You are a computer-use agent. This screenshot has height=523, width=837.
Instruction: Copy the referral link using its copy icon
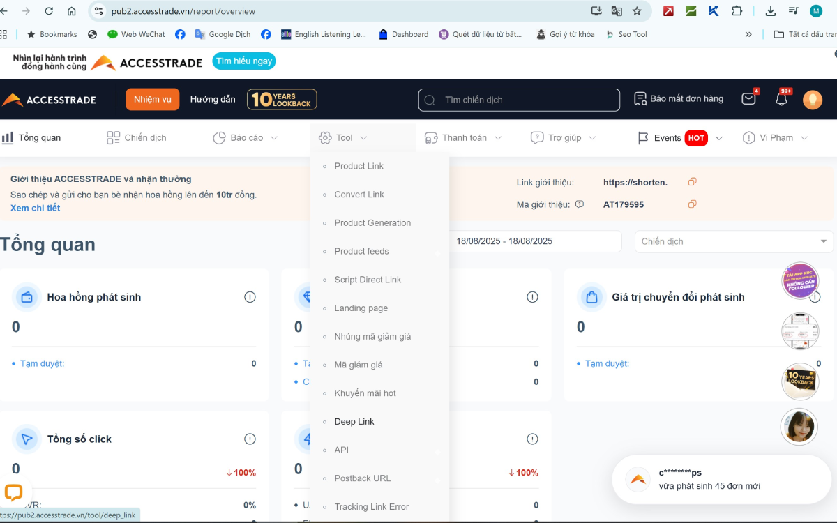click(691, 181)
